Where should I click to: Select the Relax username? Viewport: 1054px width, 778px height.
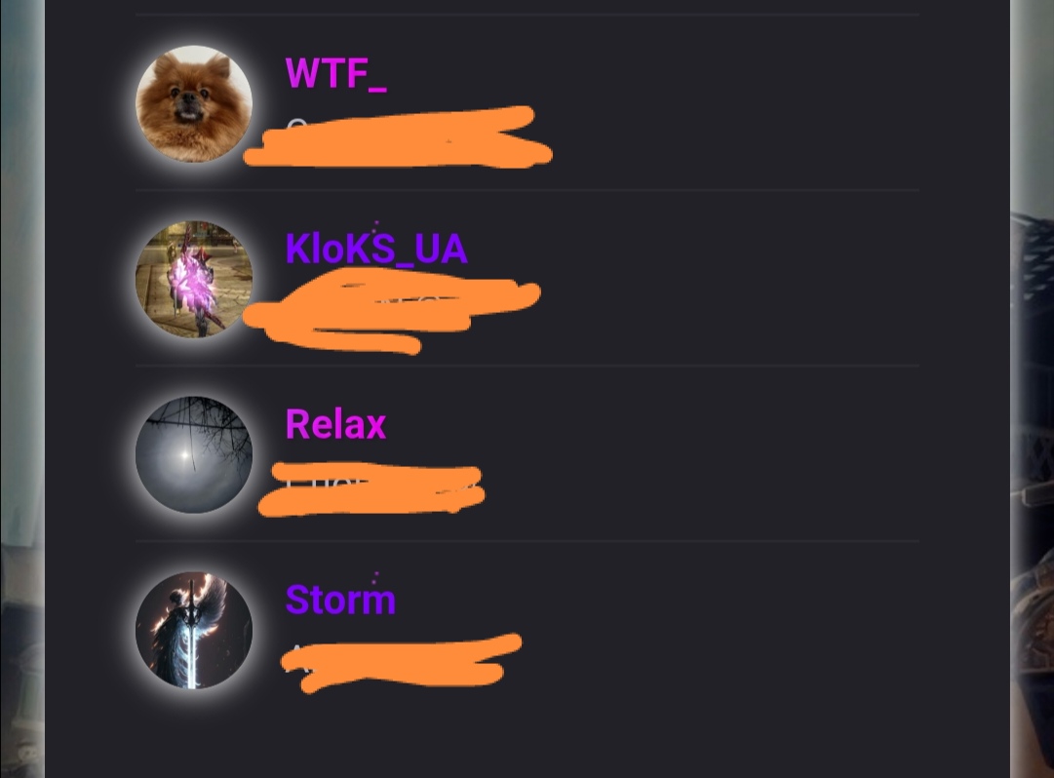(x=335, y=424)
